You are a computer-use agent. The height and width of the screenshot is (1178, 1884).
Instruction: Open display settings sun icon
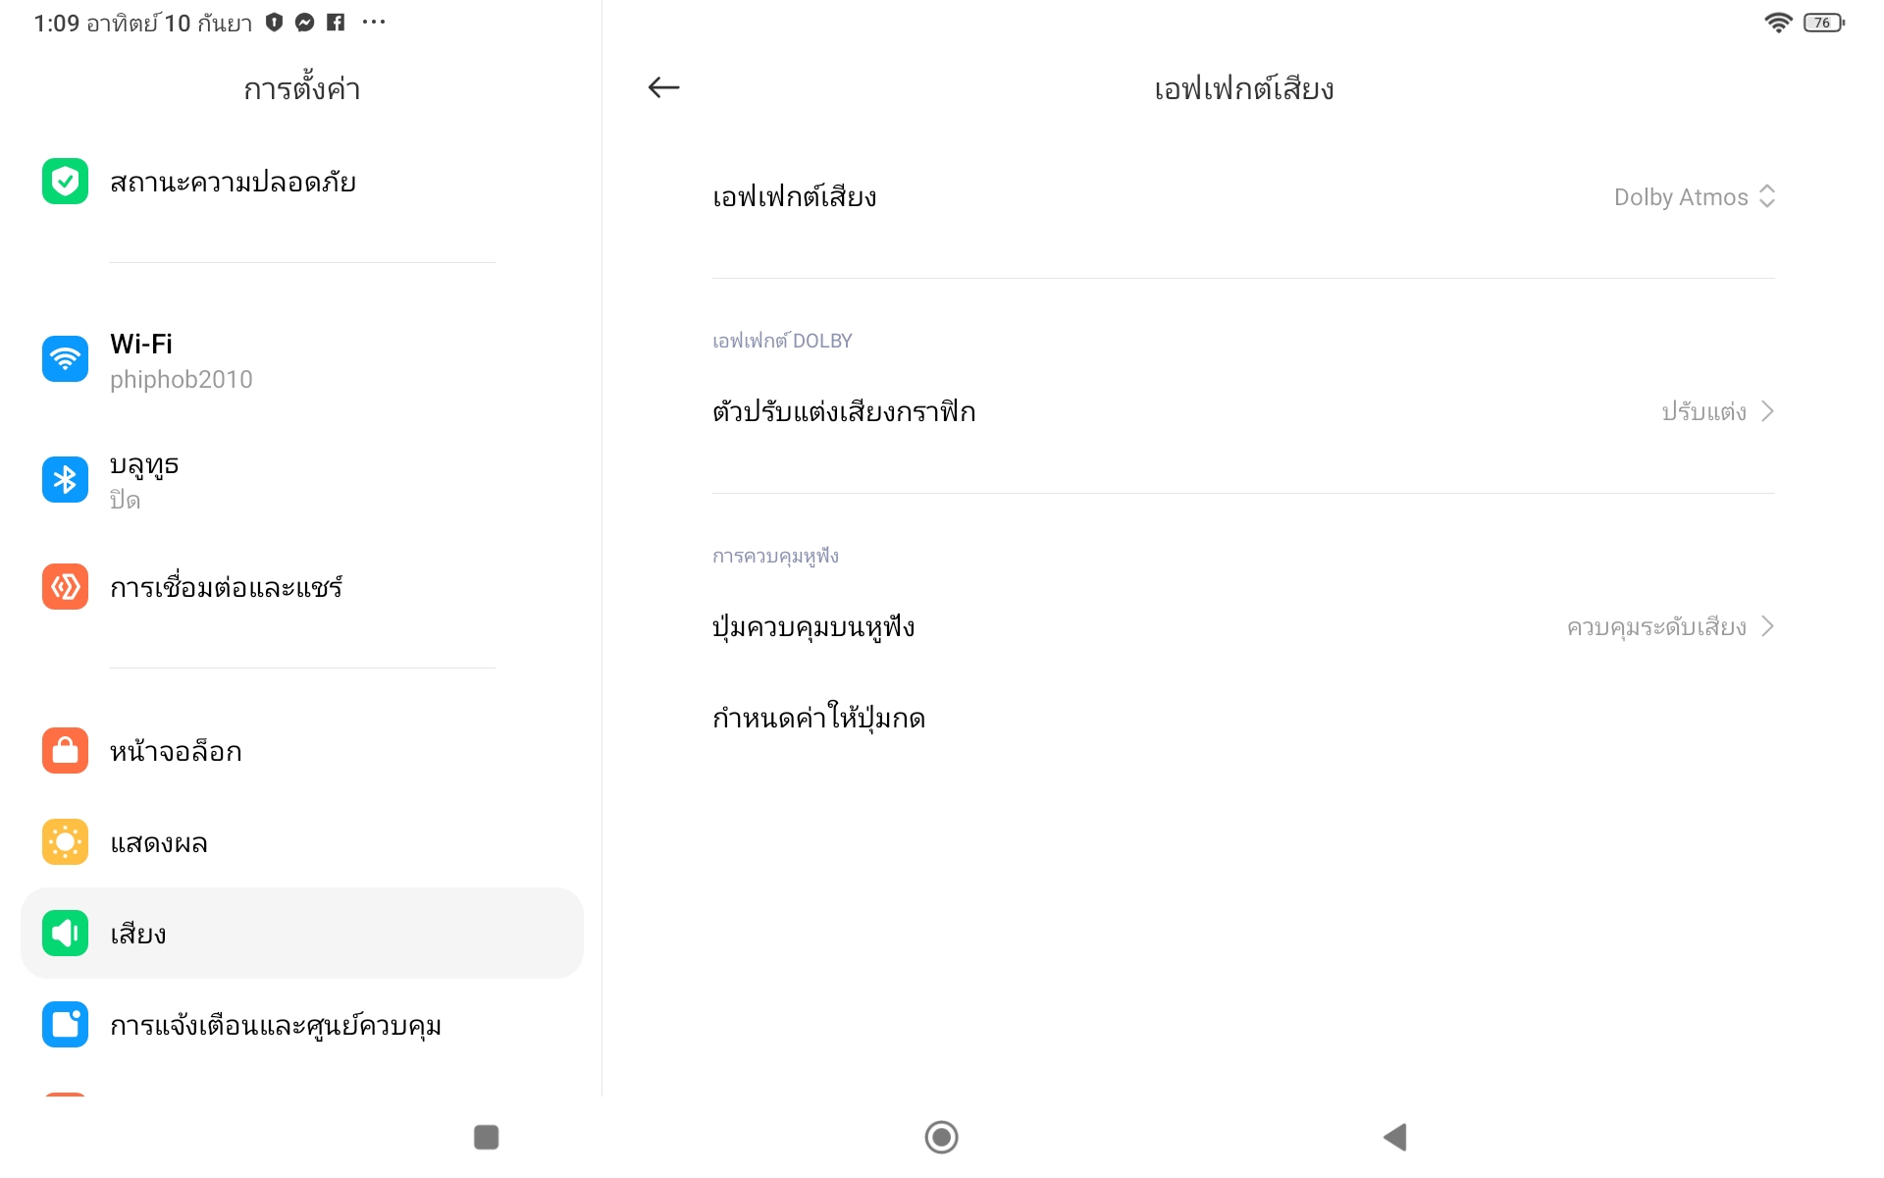pos(66,842)
